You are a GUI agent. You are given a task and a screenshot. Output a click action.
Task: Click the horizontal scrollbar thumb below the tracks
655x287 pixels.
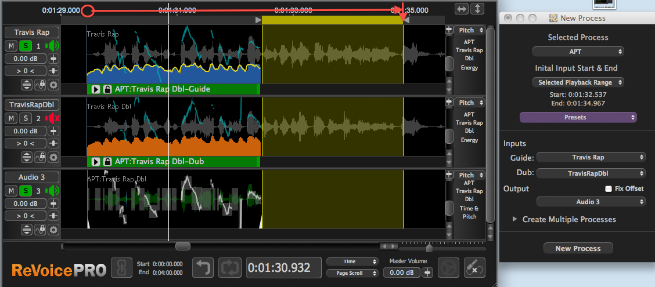182,246
